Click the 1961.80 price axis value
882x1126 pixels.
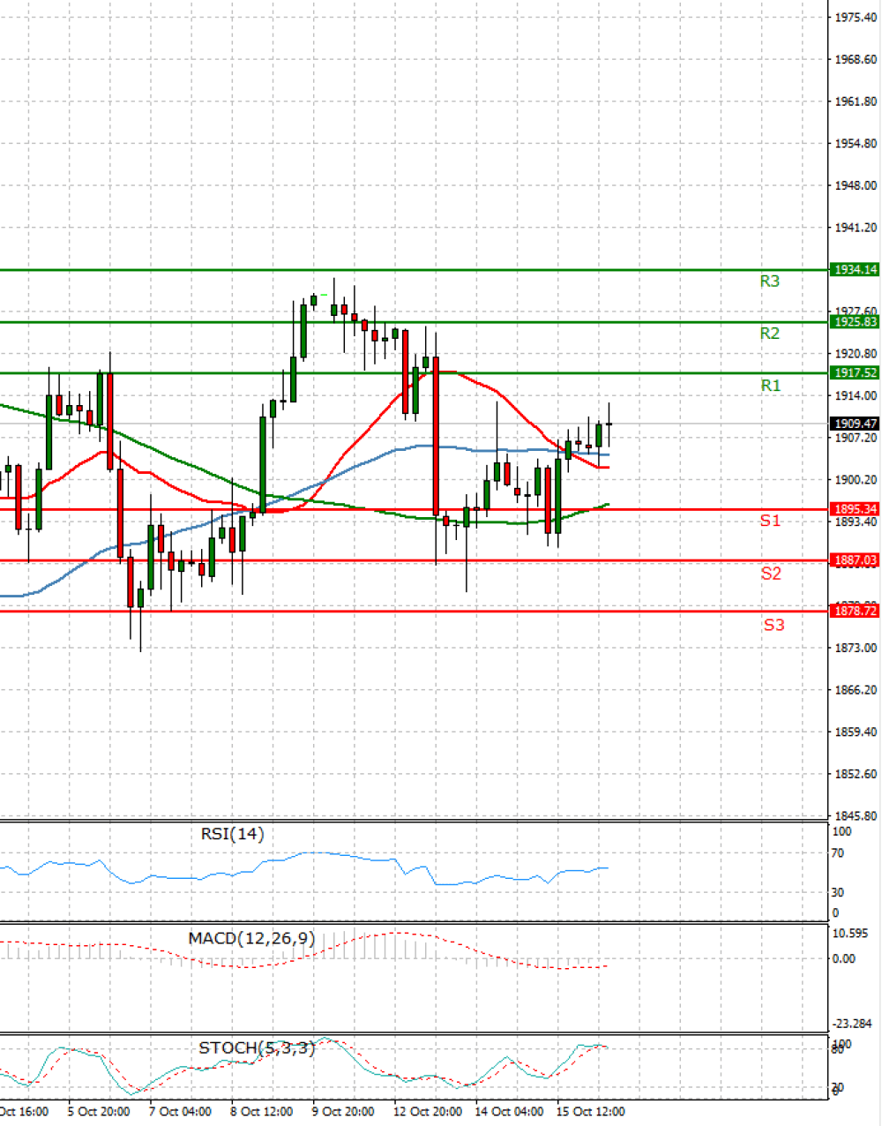tap(856, 101)
